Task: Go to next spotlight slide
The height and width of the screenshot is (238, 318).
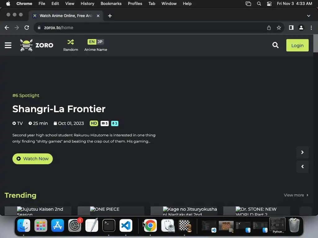Action: point(302,152)
